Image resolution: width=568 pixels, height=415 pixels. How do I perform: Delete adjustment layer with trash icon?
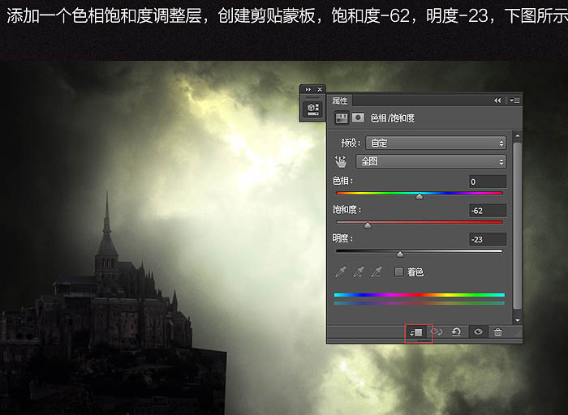[498, 332]
